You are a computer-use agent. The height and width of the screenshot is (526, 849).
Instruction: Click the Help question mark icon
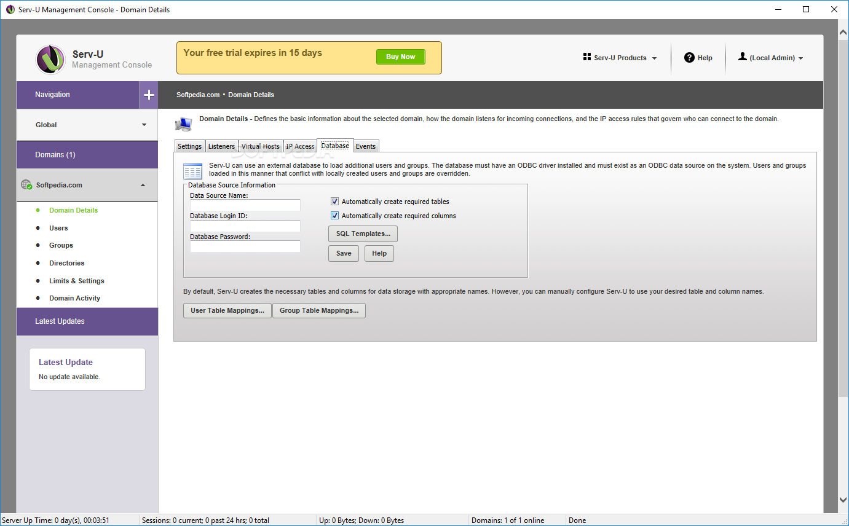pyautogui.click(x=690, y=58)
